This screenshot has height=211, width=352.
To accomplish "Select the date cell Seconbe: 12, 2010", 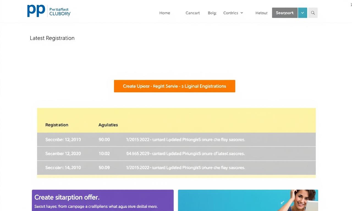I will pos(63,140).
